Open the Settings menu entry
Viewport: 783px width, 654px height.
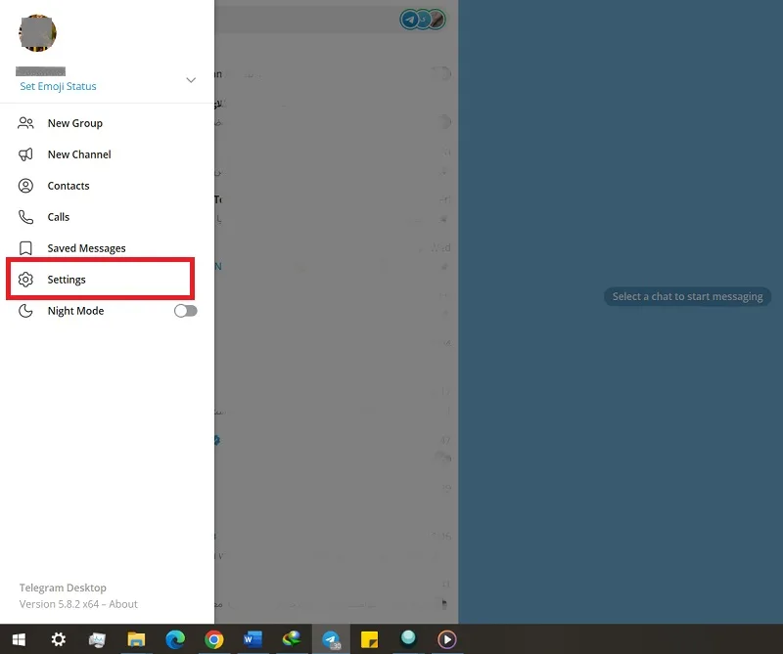pyautogui.click(x=100, y=280)
